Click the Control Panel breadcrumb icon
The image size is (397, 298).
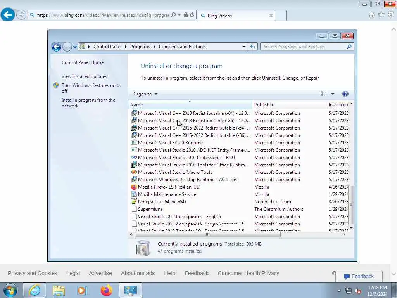coord(82,47)
